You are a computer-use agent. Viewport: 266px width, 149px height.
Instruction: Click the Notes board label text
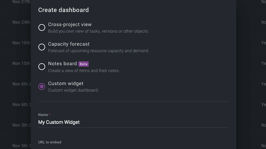pyautogui.click(x=63, y=63)
